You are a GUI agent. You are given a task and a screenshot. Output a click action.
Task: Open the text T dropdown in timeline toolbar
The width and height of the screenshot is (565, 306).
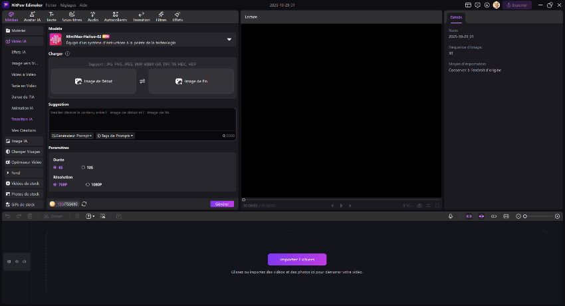pyautogui.click(x=90, y=216)
